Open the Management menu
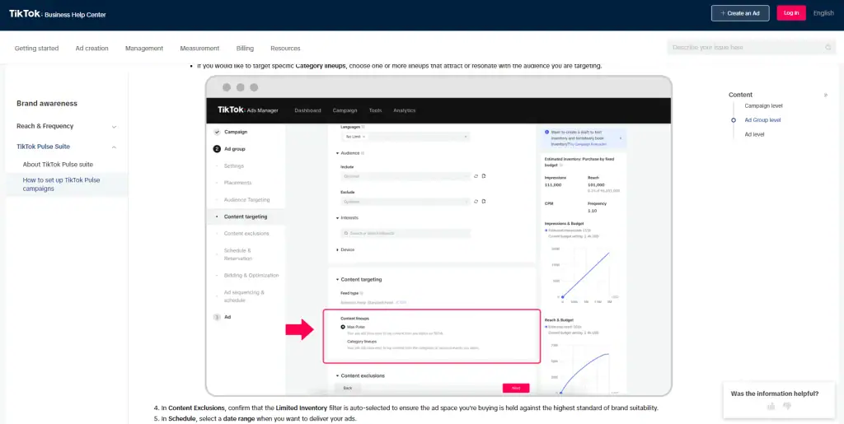Viewport: 844px width, 424px height. coord(144,48)
